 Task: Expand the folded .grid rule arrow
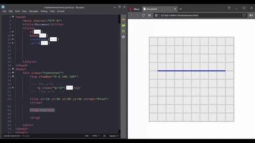point(13,43)
